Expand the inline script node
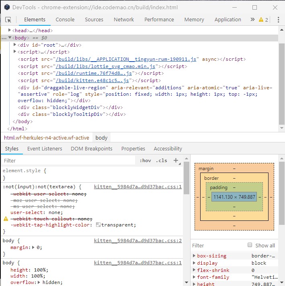Image resolution: width=285 pixels, height=286 pixels. pyautogui.click(x=15, y=51)
